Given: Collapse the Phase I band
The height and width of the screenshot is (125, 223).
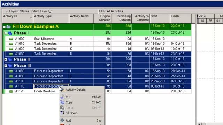Looking at the screenshot, I should click(x=6, y=33).
